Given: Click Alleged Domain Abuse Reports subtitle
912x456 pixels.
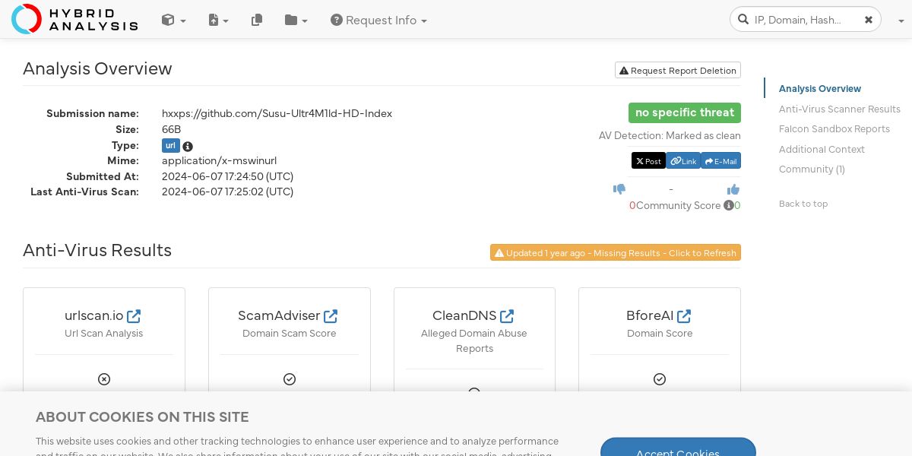Looking at the screenshot, I should click(474, 341).
